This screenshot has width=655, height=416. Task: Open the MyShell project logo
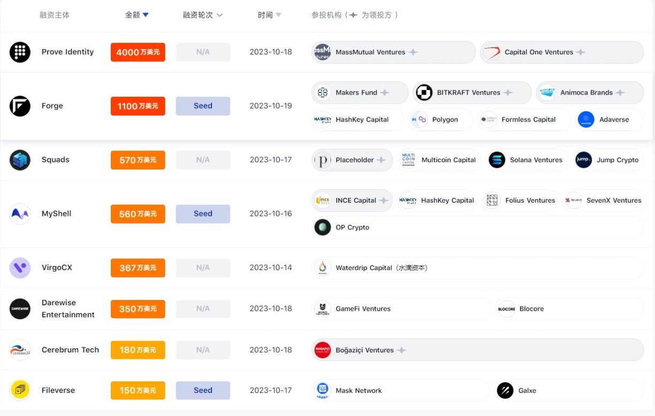coord(20,214)
